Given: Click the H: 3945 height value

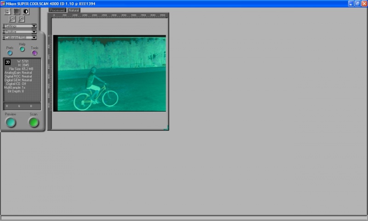Looking at the screenshot, I should point(23,65).
